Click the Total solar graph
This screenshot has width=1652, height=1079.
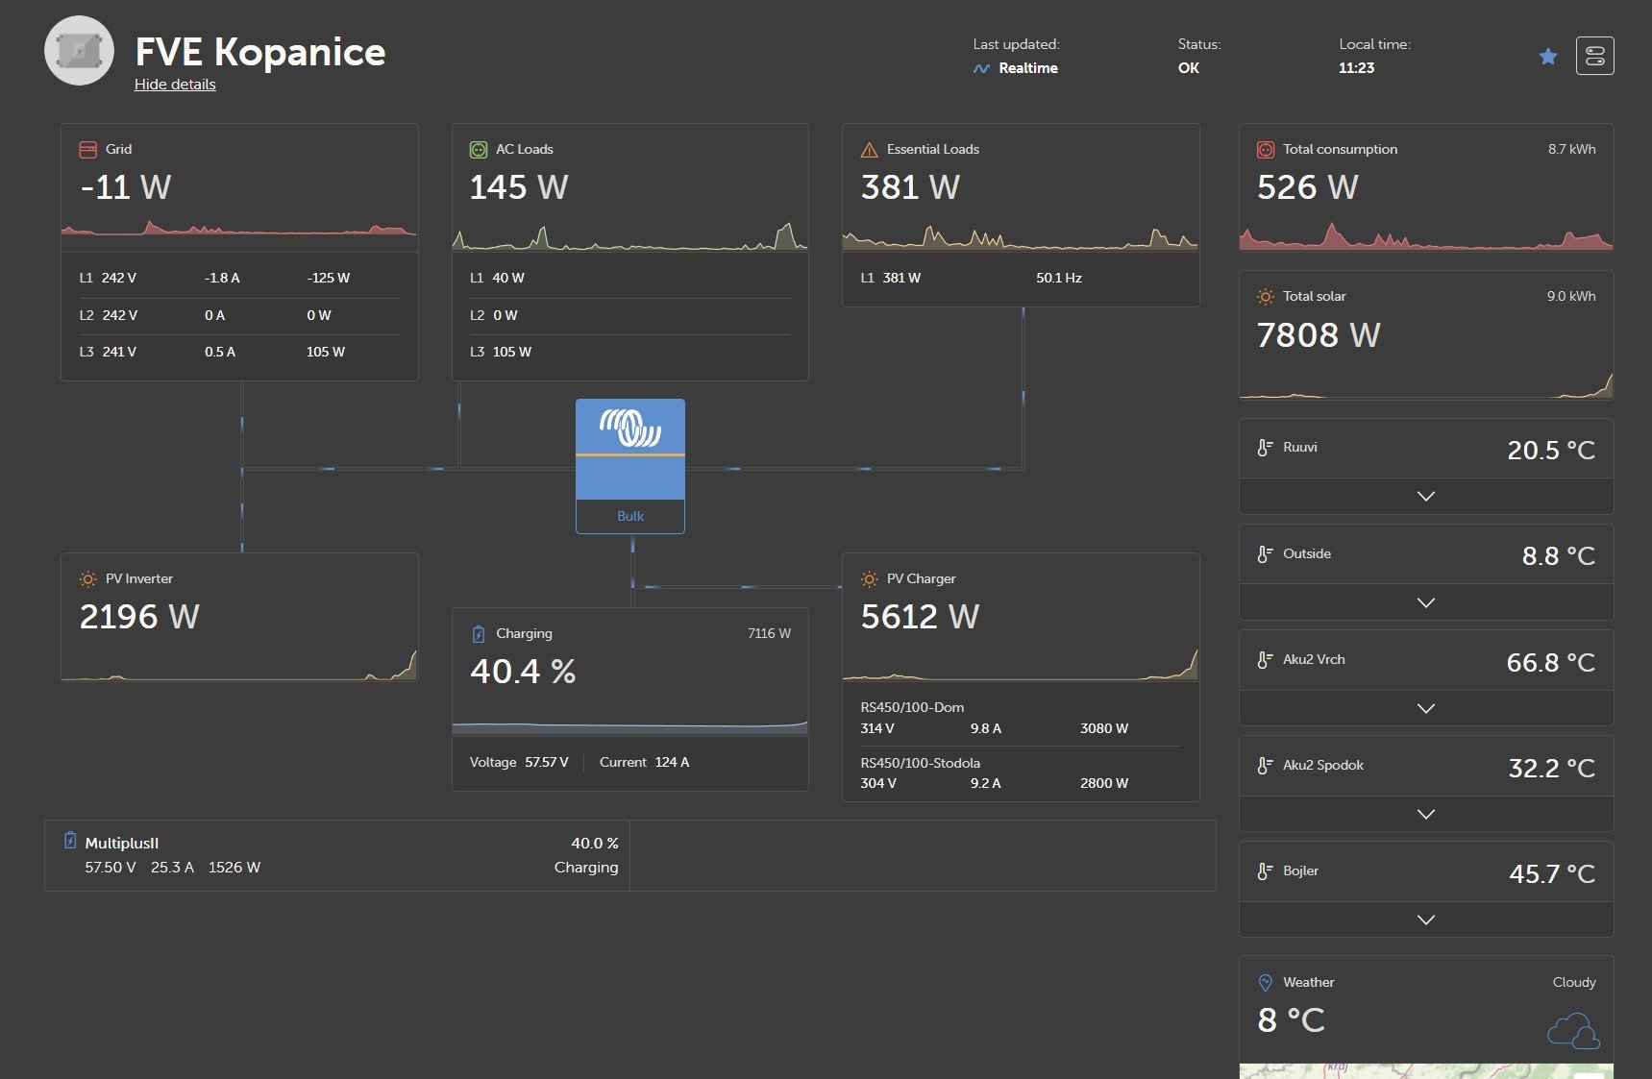(x=1426, y=383)
